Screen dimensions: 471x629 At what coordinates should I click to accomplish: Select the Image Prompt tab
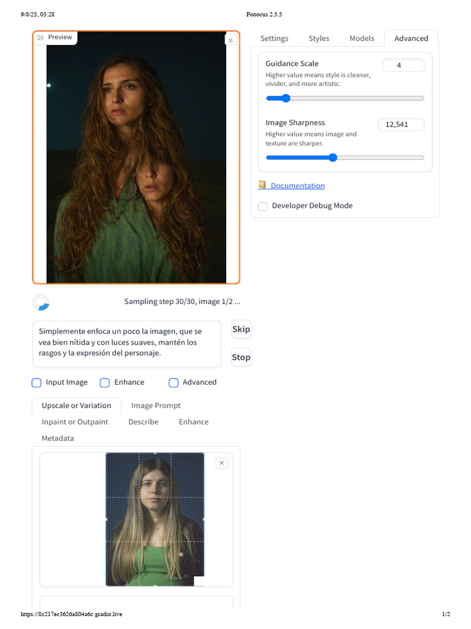(x=156, y=405)
